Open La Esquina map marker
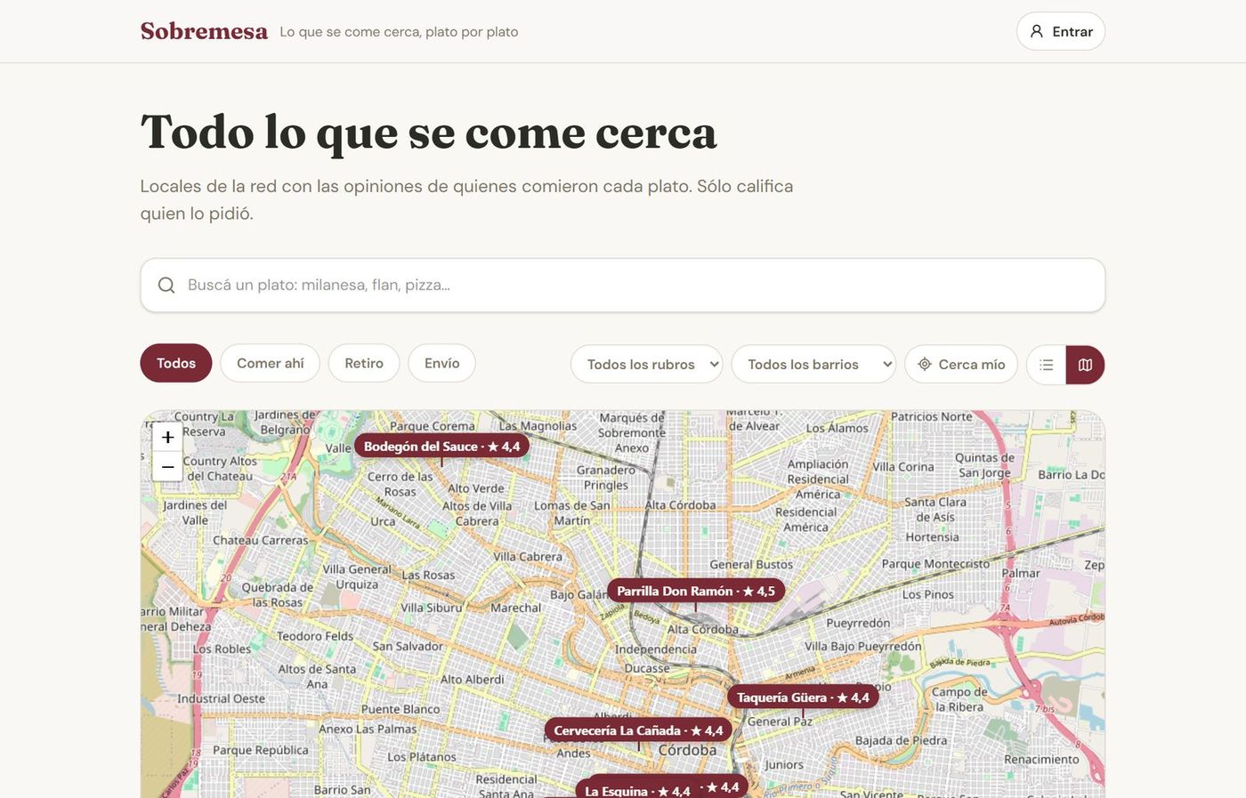The width and height of the screenshot is (1246, 798). (637, 791)
